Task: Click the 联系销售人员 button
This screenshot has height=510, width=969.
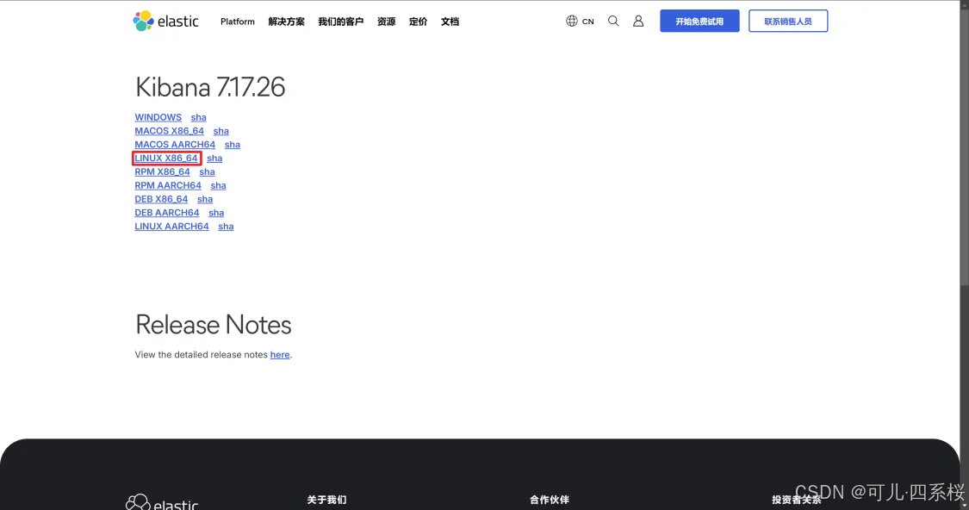Action: pos(788,21)
